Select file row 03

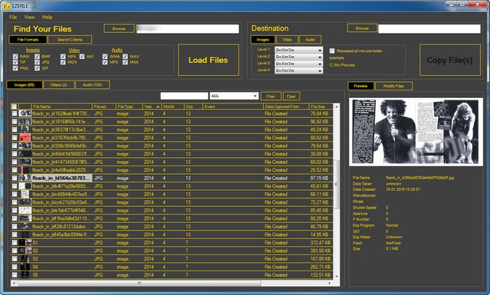coord(172,259)
